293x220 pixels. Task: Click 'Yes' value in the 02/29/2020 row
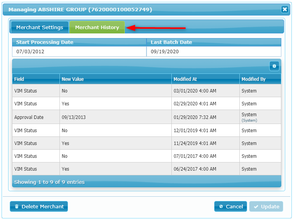click(65, 103)
